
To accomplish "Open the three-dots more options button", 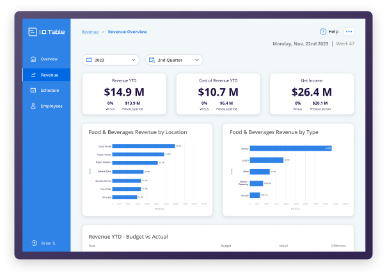I will [x=349, y=31].
